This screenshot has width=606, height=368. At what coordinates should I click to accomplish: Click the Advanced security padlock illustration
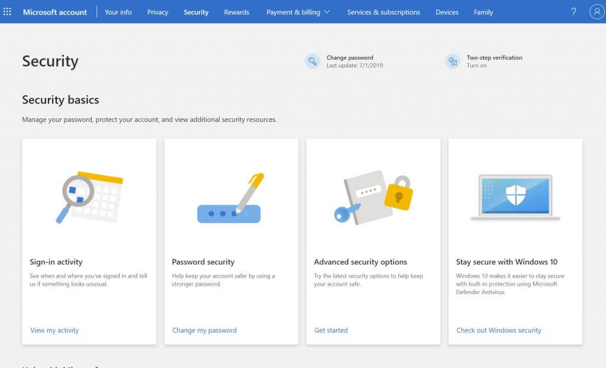tap(373, 198)
